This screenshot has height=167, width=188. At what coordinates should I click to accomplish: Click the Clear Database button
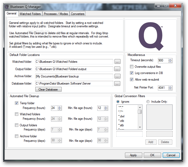pos(48,90)
